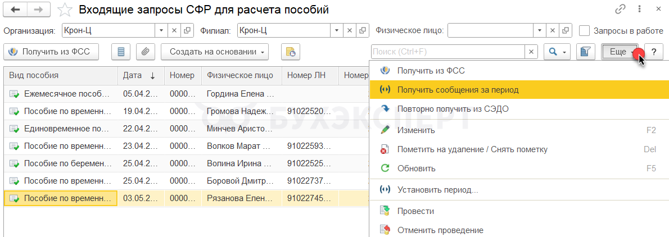669x237 pixels.
Task: Clear the Филиал field
Action: pyautogui.click(x=350, y=31)
